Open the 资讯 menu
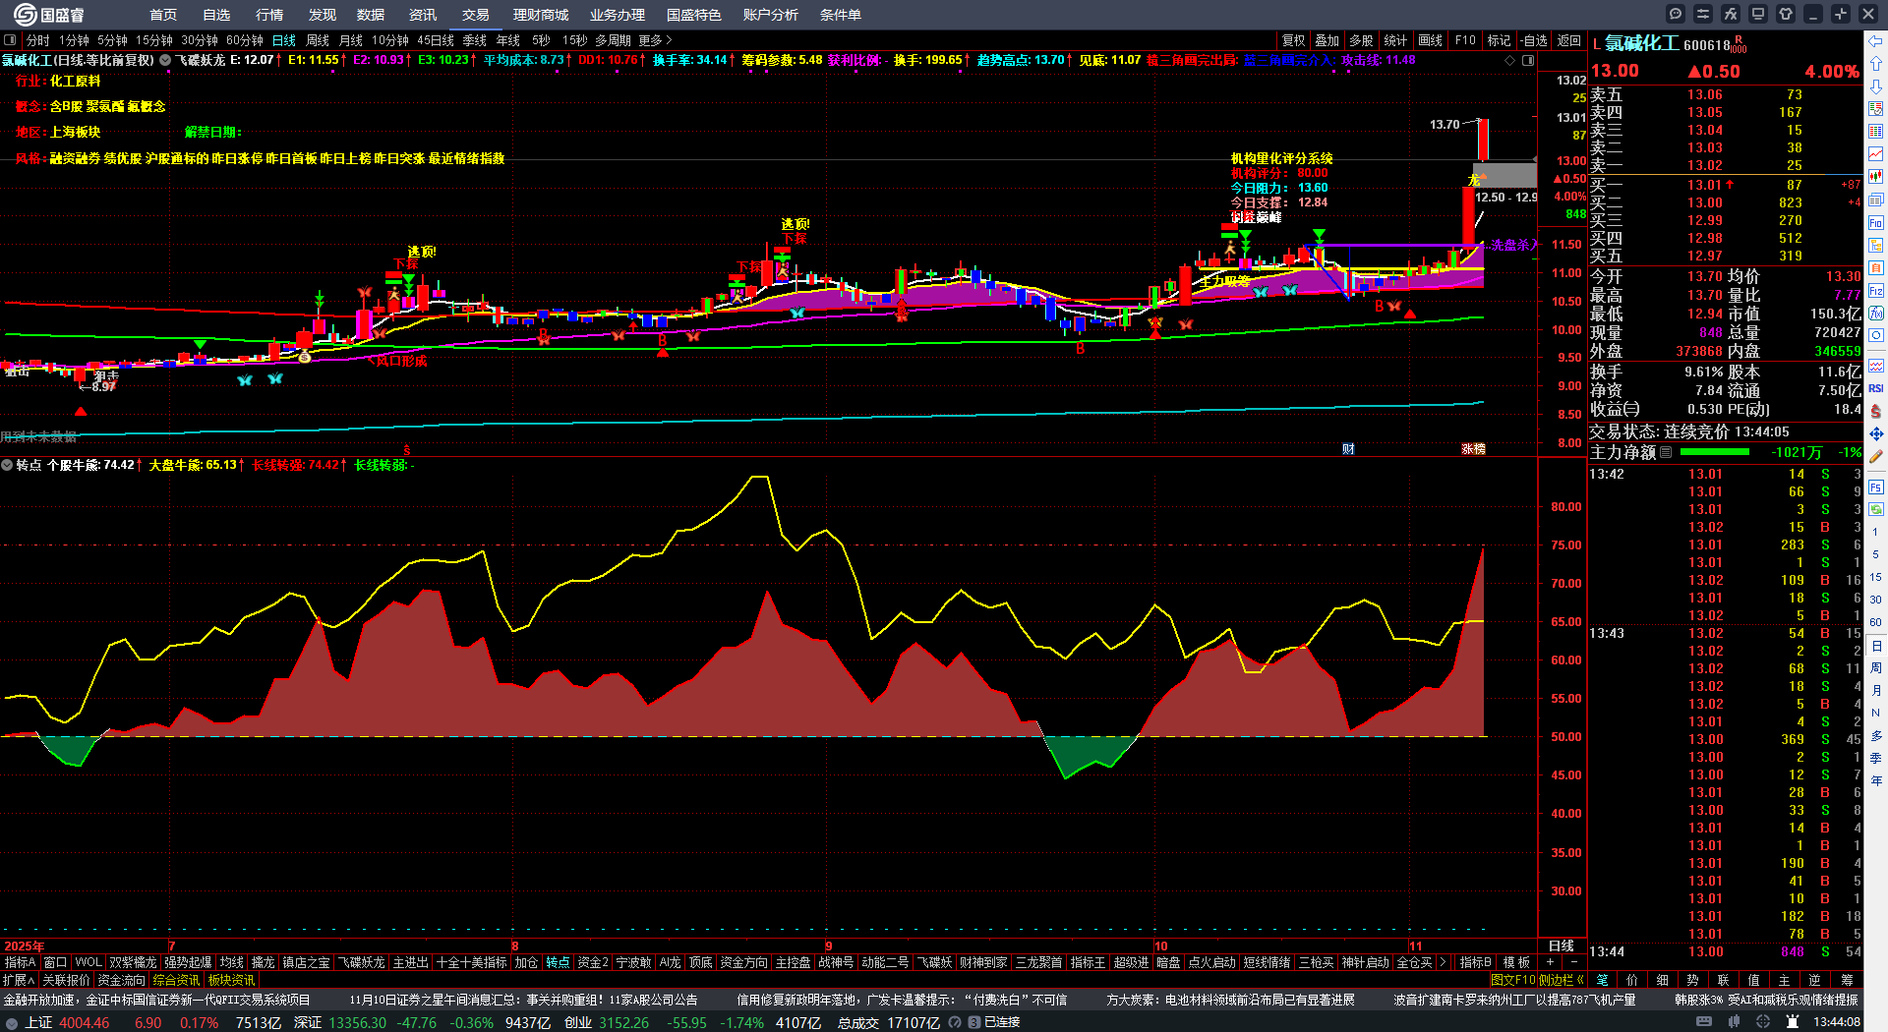This screenshot has width=1888, height=1032. [423, 15]
